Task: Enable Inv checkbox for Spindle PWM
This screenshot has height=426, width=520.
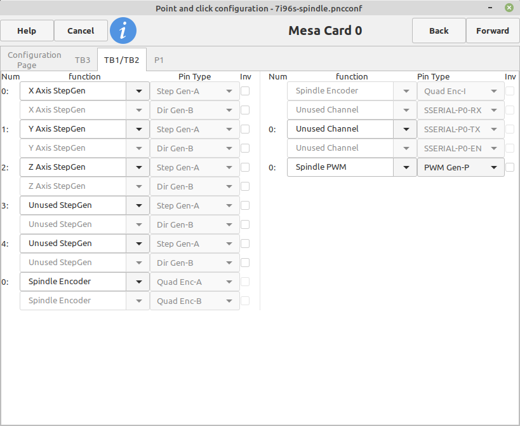Action: (x=510, y=167)
